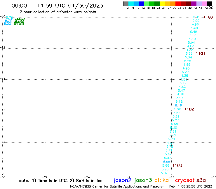The width and height of the screenshot is (216, 189).
Task: Click 'NOAA/NESDIS Center for Satellite Applications and Research'
Action: tap(117, 186)
